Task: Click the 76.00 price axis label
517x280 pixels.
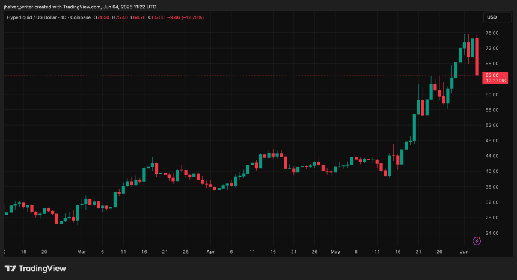Action: click(492, 33)
